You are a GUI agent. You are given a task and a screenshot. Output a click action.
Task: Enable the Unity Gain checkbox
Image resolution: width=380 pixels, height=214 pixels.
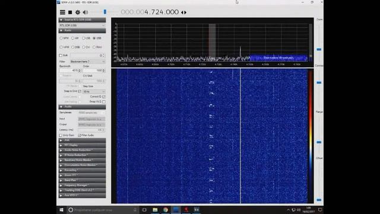pos(61,135)
